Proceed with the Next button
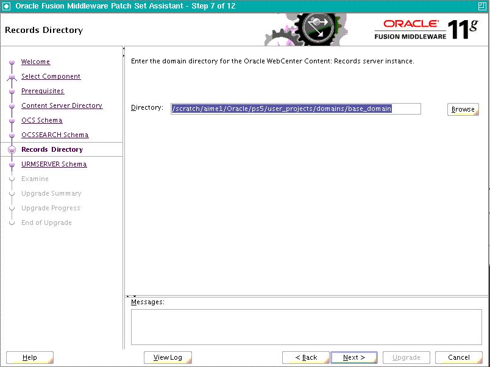The image size is (490, 367). click(x=354, y=357)
